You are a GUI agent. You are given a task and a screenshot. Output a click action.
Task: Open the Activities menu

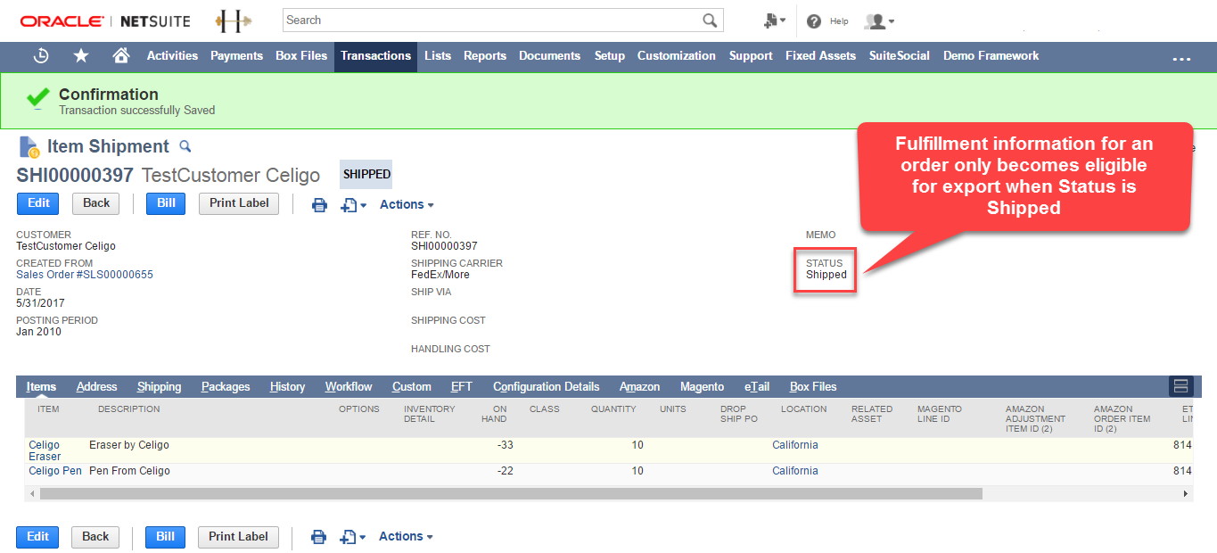[172, 55]
